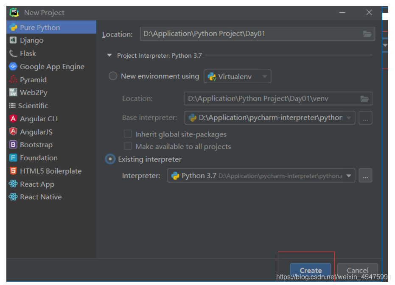The height and width of the screenshot is (285, 395).
Task: Close the New Project dialog
Action: pyautogui.click(x=369, y=12)
